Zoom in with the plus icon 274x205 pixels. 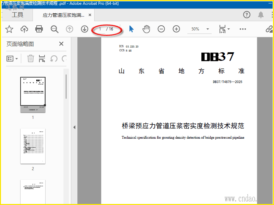click(x=176, y=29)
